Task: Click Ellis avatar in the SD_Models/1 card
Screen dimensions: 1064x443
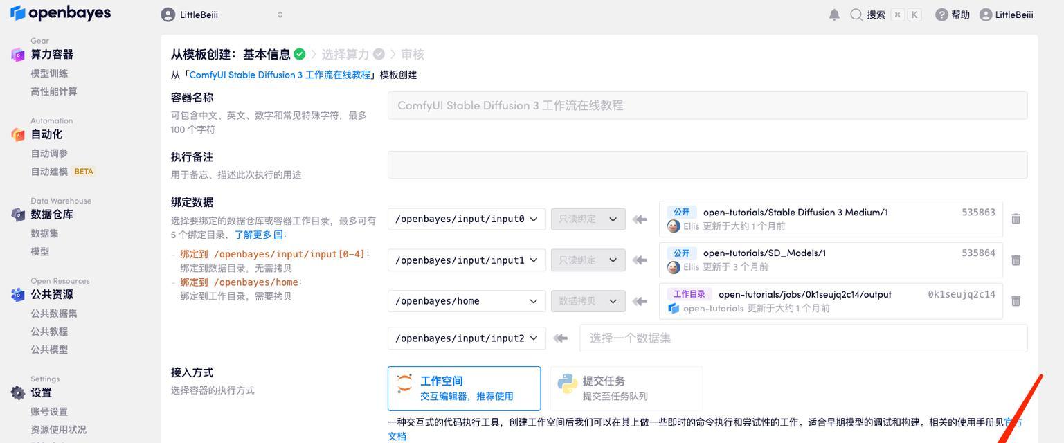Action: point(673,267)
